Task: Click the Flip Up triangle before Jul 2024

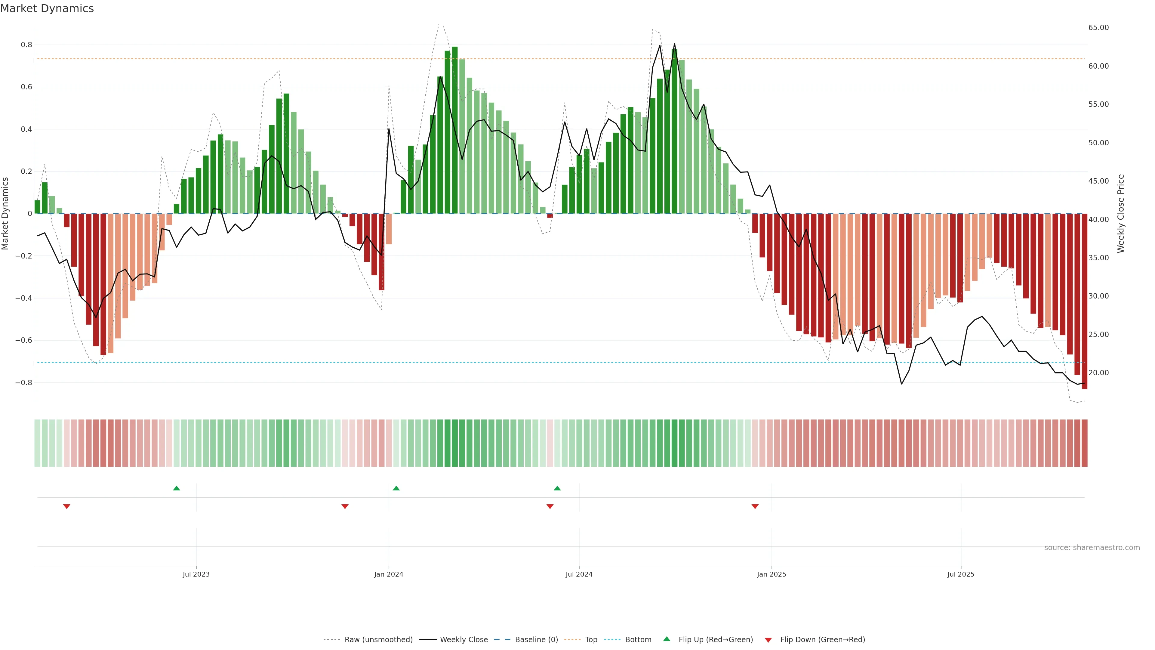Action: [x=557, y=488]
